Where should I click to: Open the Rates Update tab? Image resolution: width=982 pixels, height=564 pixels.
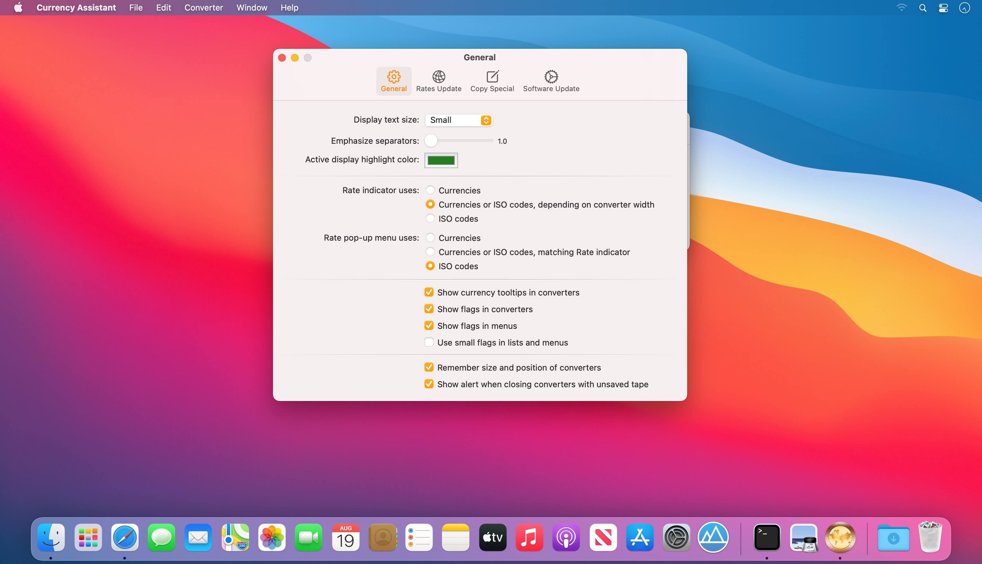point(438,81)
